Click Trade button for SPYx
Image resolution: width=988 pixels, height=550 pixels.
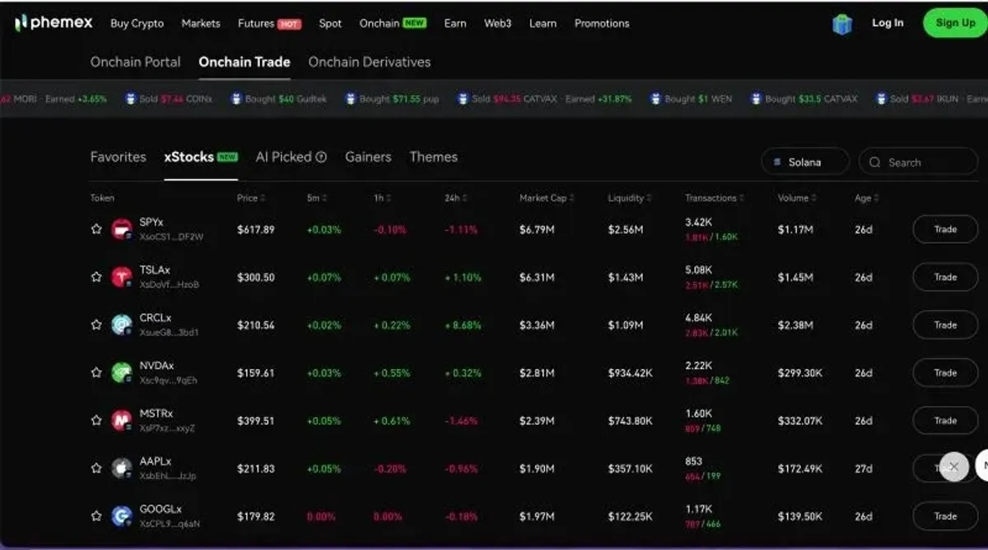pos(945,229)
